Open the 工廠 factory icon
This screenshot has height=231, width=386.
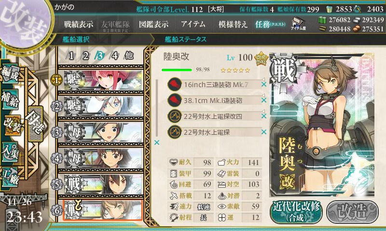coord(10,177)
